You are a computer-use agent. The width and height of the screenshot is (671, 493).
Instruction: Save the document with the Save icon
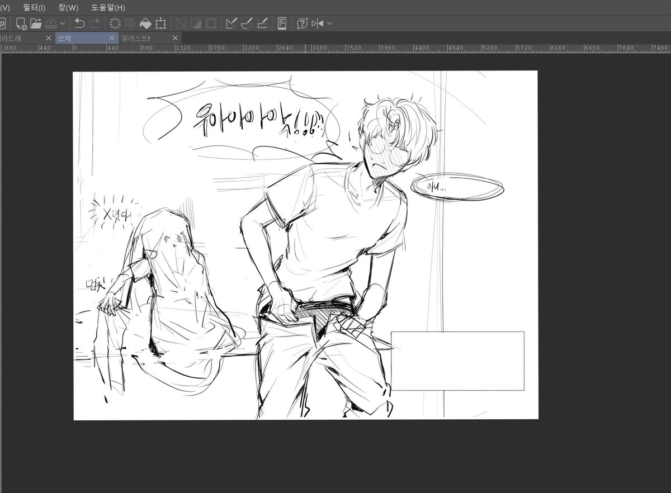(50, 23)
